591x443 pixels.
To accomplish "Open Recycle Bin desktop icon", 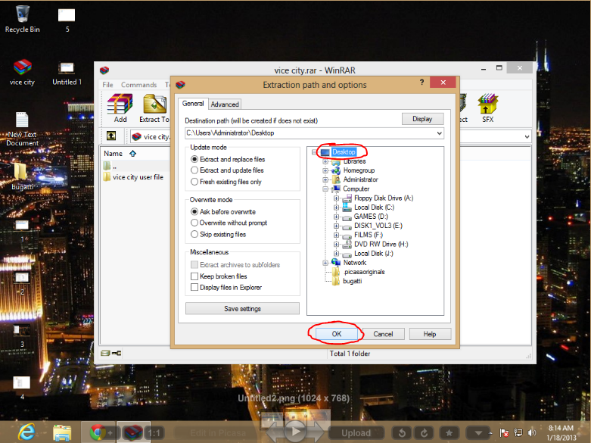I will [22, 19].
